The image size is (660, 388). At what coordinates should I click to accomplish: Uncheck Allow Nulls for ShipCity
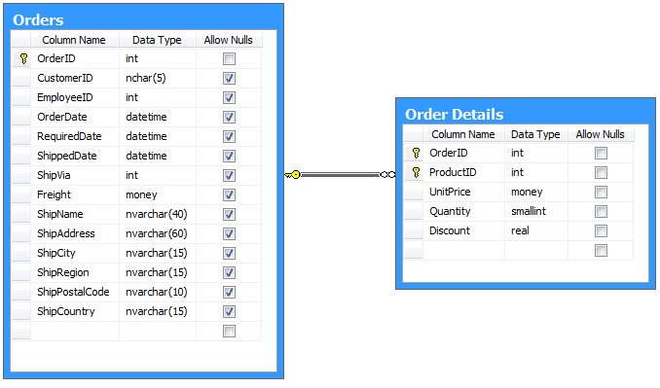pos(229,253)
